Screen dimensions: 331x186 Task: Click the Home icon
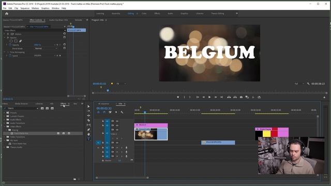[x=7, y=14]
